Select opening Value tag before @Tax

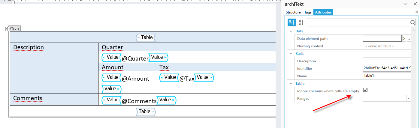tap(169, 77)
